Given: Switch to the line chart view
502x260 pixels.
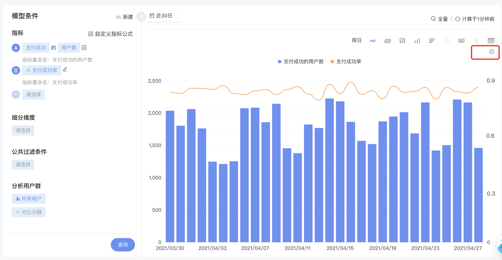Looking at the screenshot, I should pos(373,41).
